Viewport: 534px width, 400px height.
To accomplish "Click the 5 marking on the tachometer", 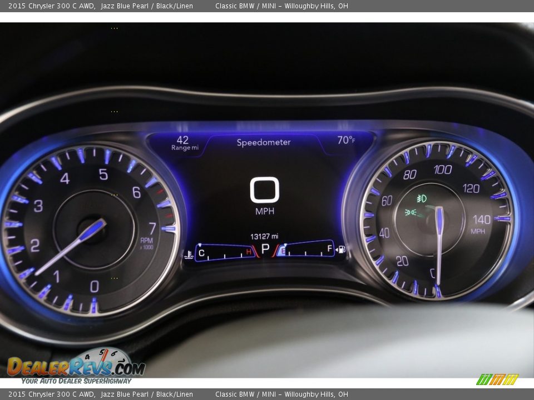I will tap(103, 174).
